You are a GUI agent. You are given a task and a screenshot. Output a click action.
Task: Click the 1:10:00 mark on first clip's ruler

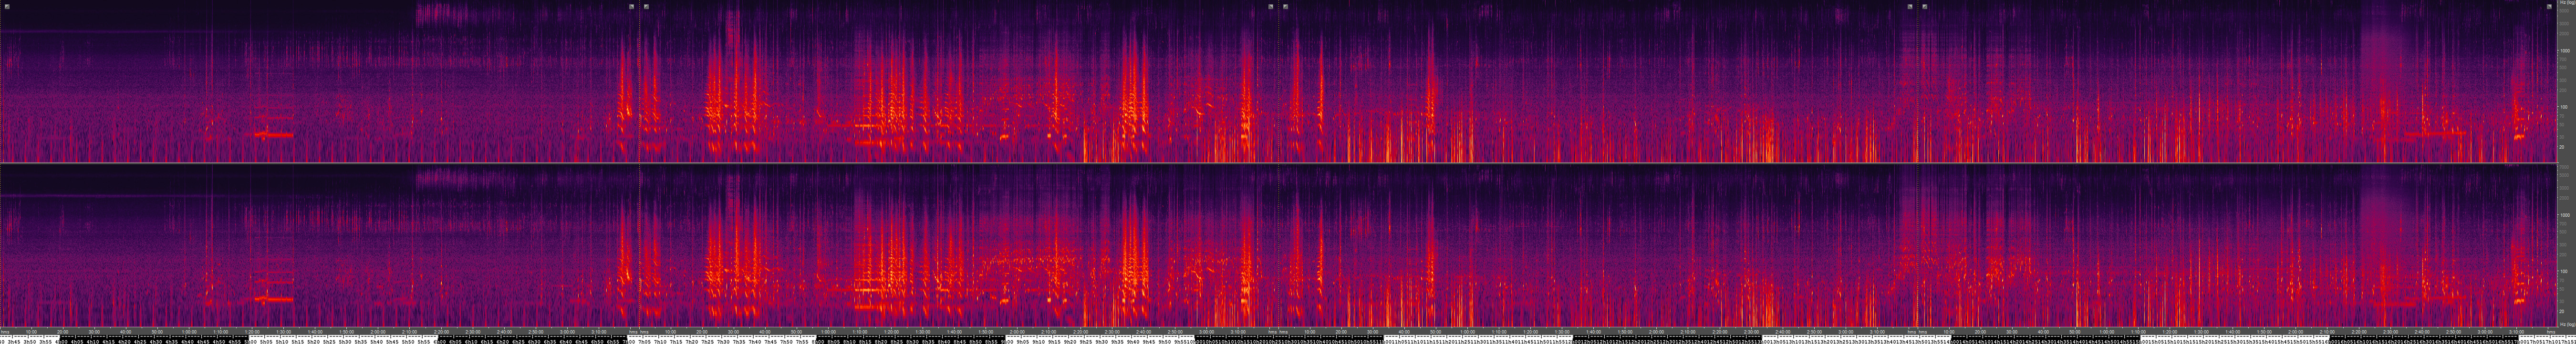[x=220, y=332]
